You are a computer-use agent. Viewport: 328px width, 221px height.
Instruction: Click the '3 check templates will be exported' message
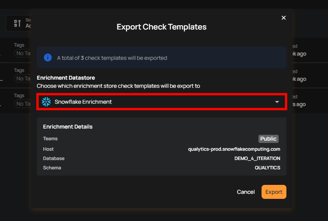point(112,58)
